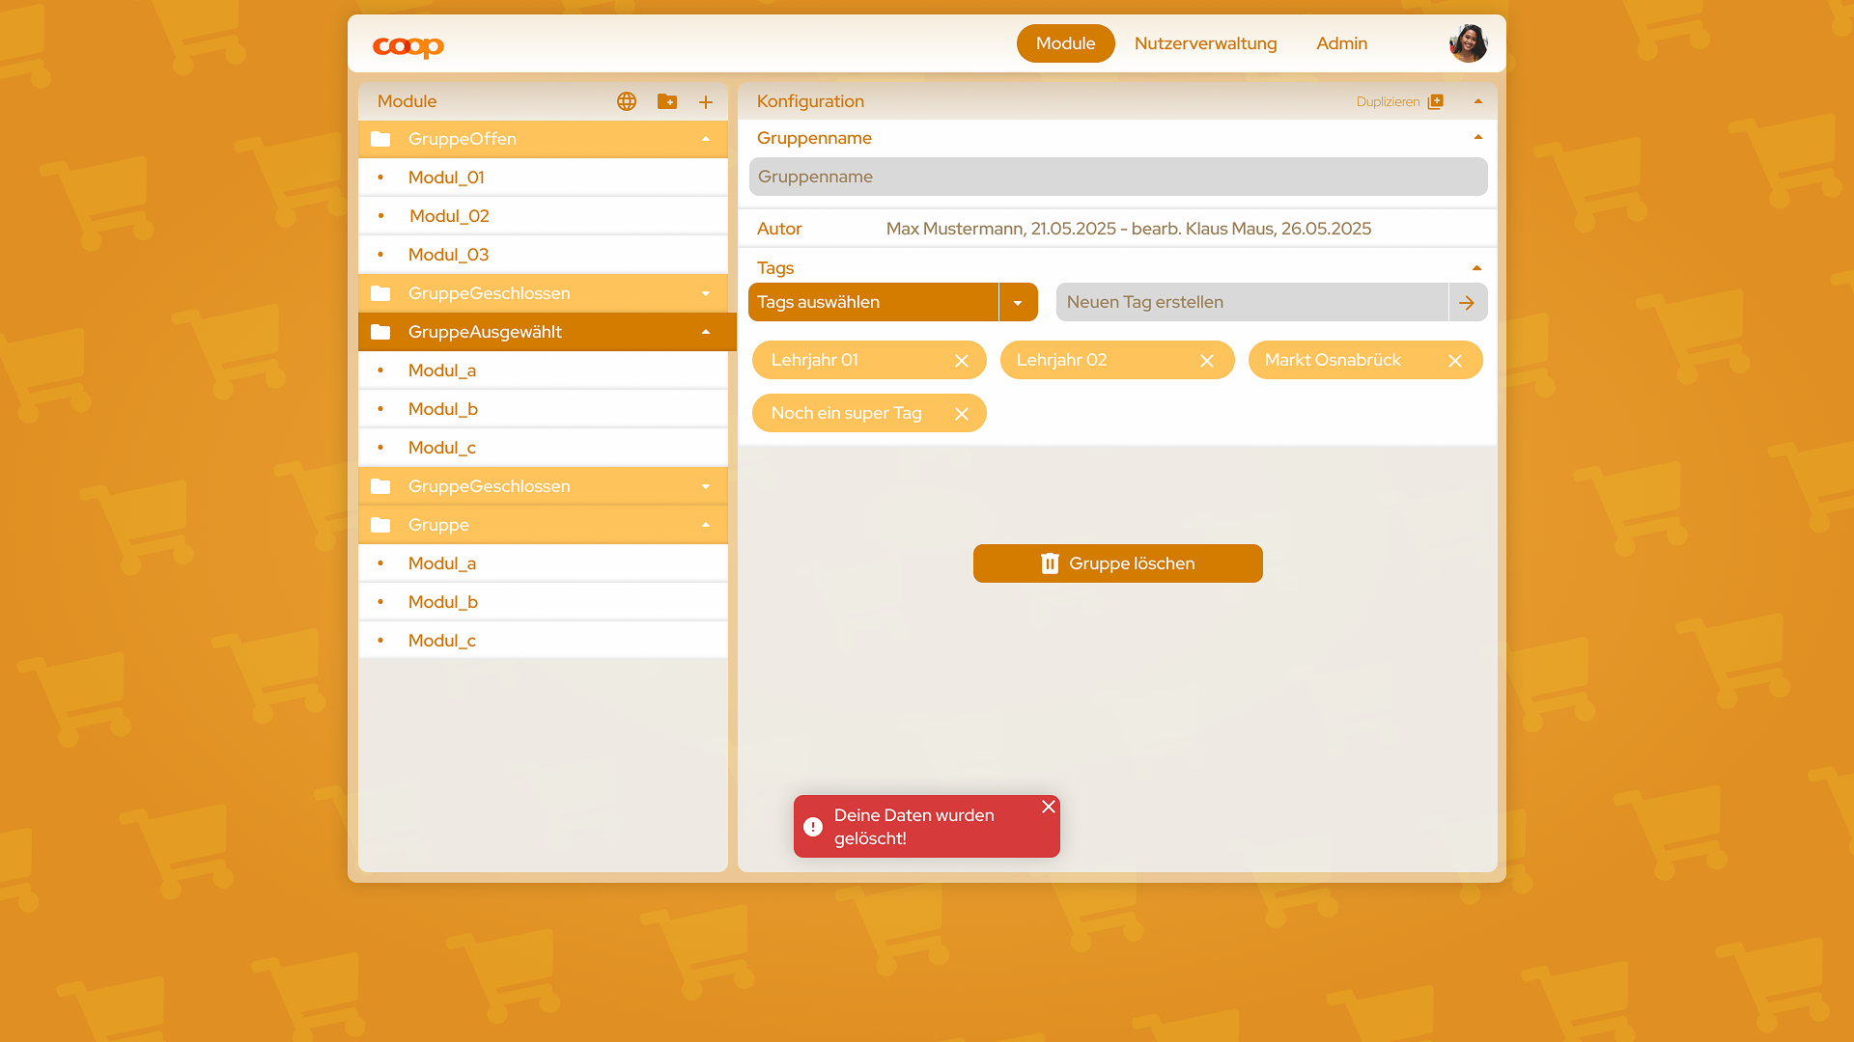Switch to the Nutzerverwaltung tab
Viewport: 1854px width, 1042px height.
point(1205,43)
